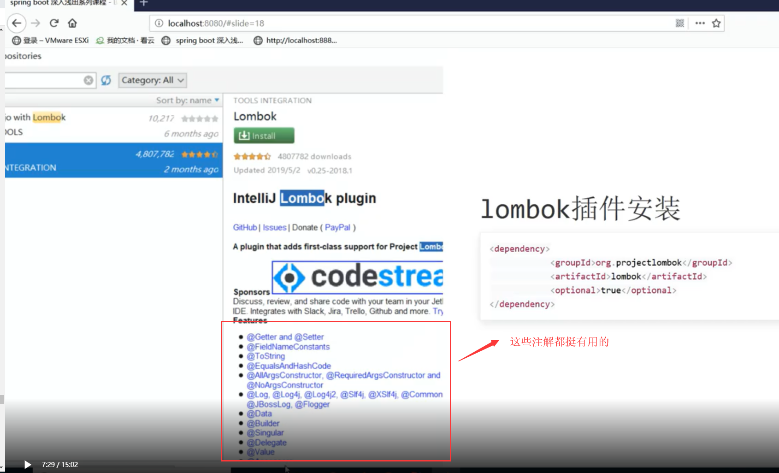Click the groupId org.projectlombok code line
The width and height of the screenshot is (779, 473).
[x=641, y=263]
